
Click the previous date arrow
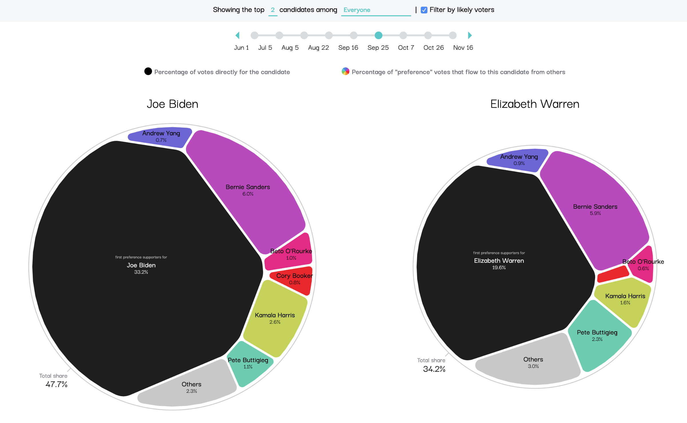pos(237,35)
